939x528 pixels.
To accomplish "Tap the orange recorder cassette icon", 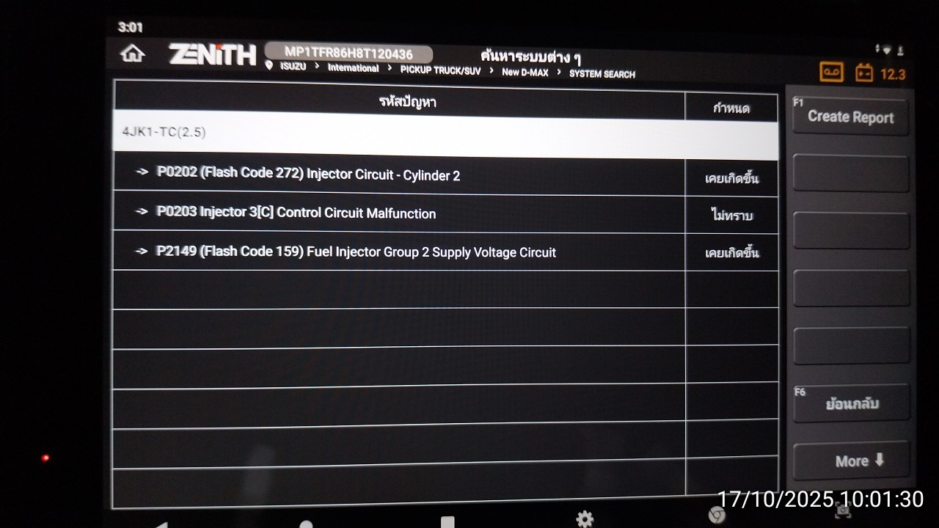I will [831, 72].
